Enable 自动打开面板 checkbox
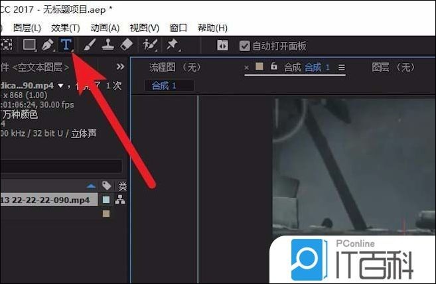Image resolution: width=436 pixels, height=284 pixels. click(245, 46)
